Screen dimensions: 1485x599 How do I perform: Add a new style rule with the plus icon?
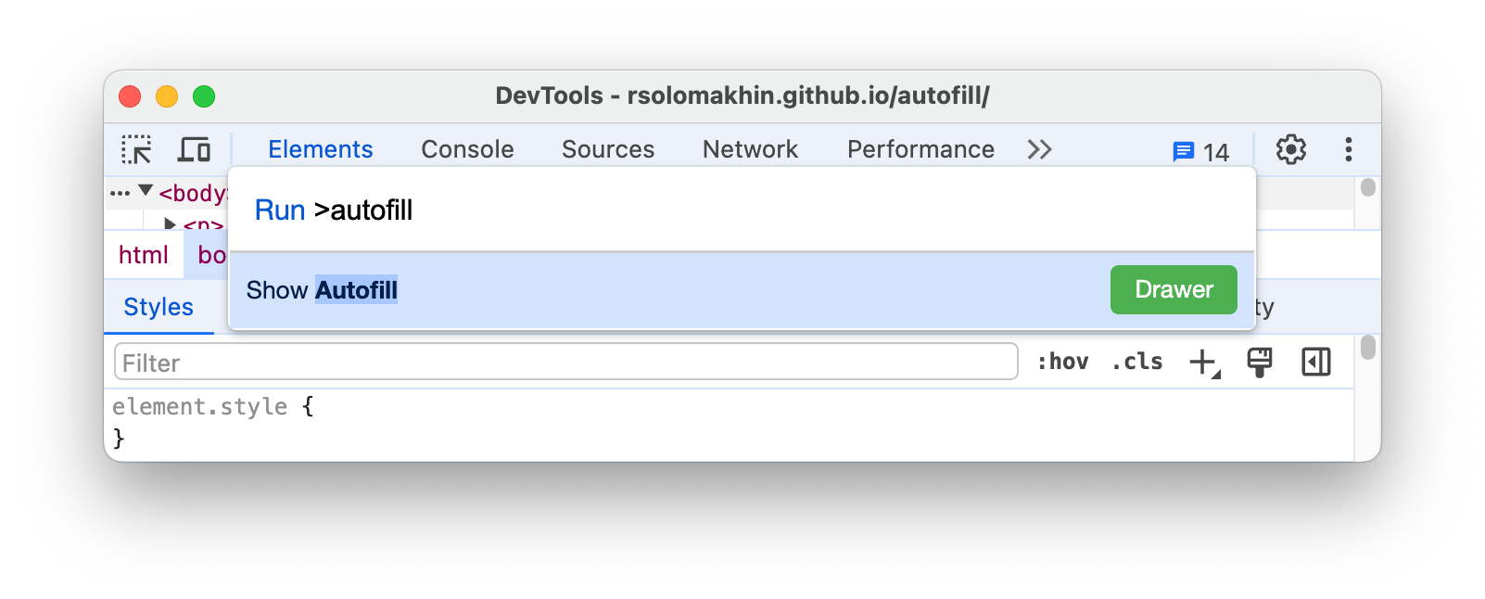click(x=1202, y=362)
